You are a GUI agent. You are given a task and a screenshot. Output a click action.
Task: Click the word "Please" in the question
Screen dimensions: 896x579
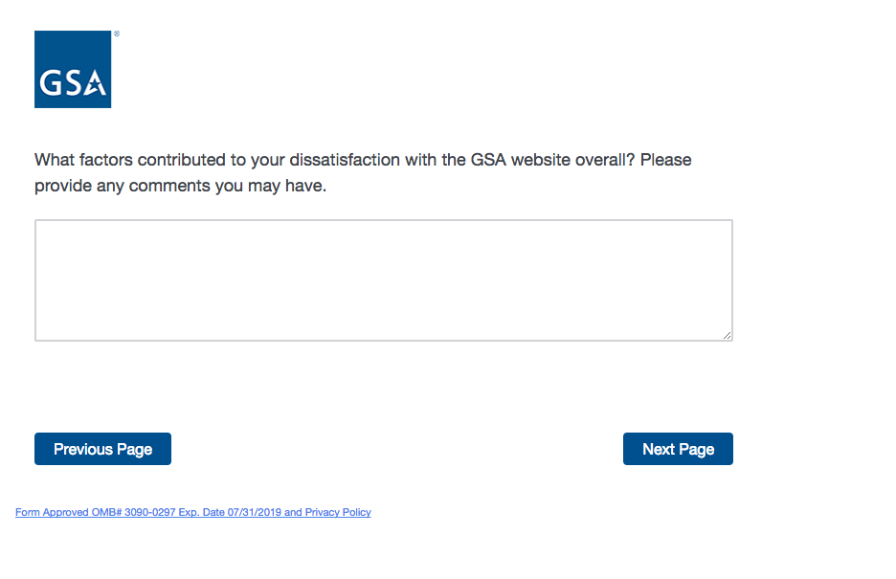pos(665,160)
